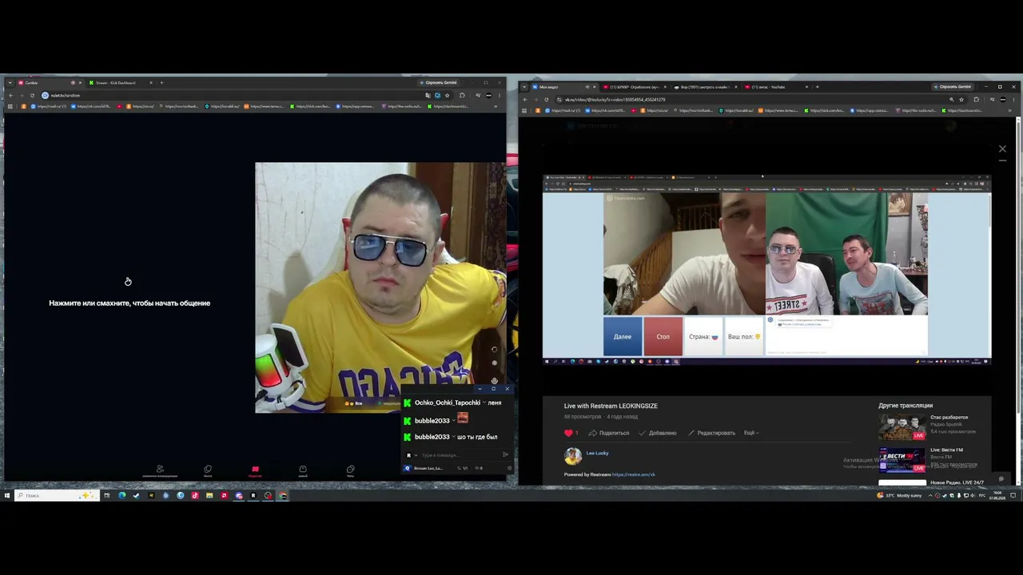1023x575 pixels.
Task: Open tab search dropdown in right browser
Action: [x=524, y=87]
